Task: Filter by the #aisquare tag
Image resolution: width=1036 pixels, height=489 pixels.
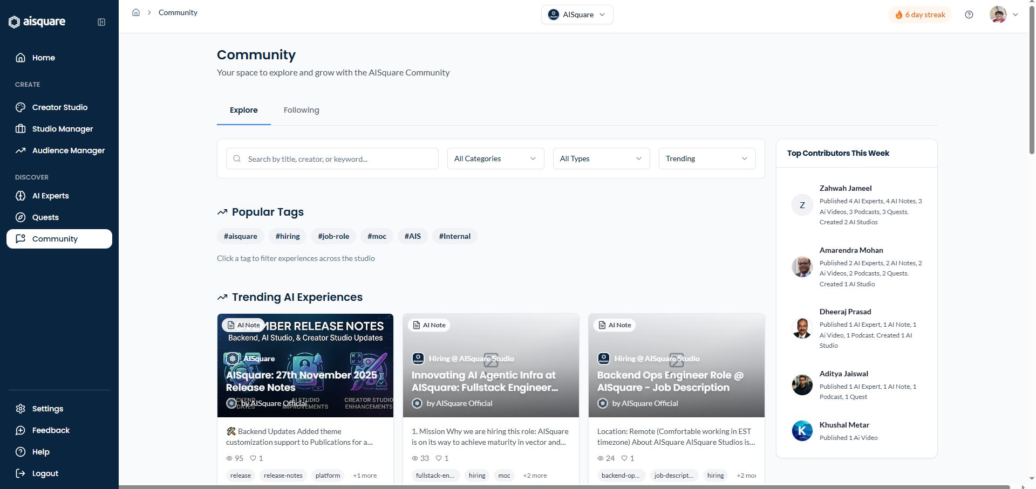Action: click(241, 236)
